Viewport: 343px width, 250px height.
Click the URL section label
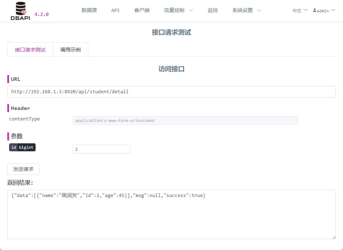(16, 79)
